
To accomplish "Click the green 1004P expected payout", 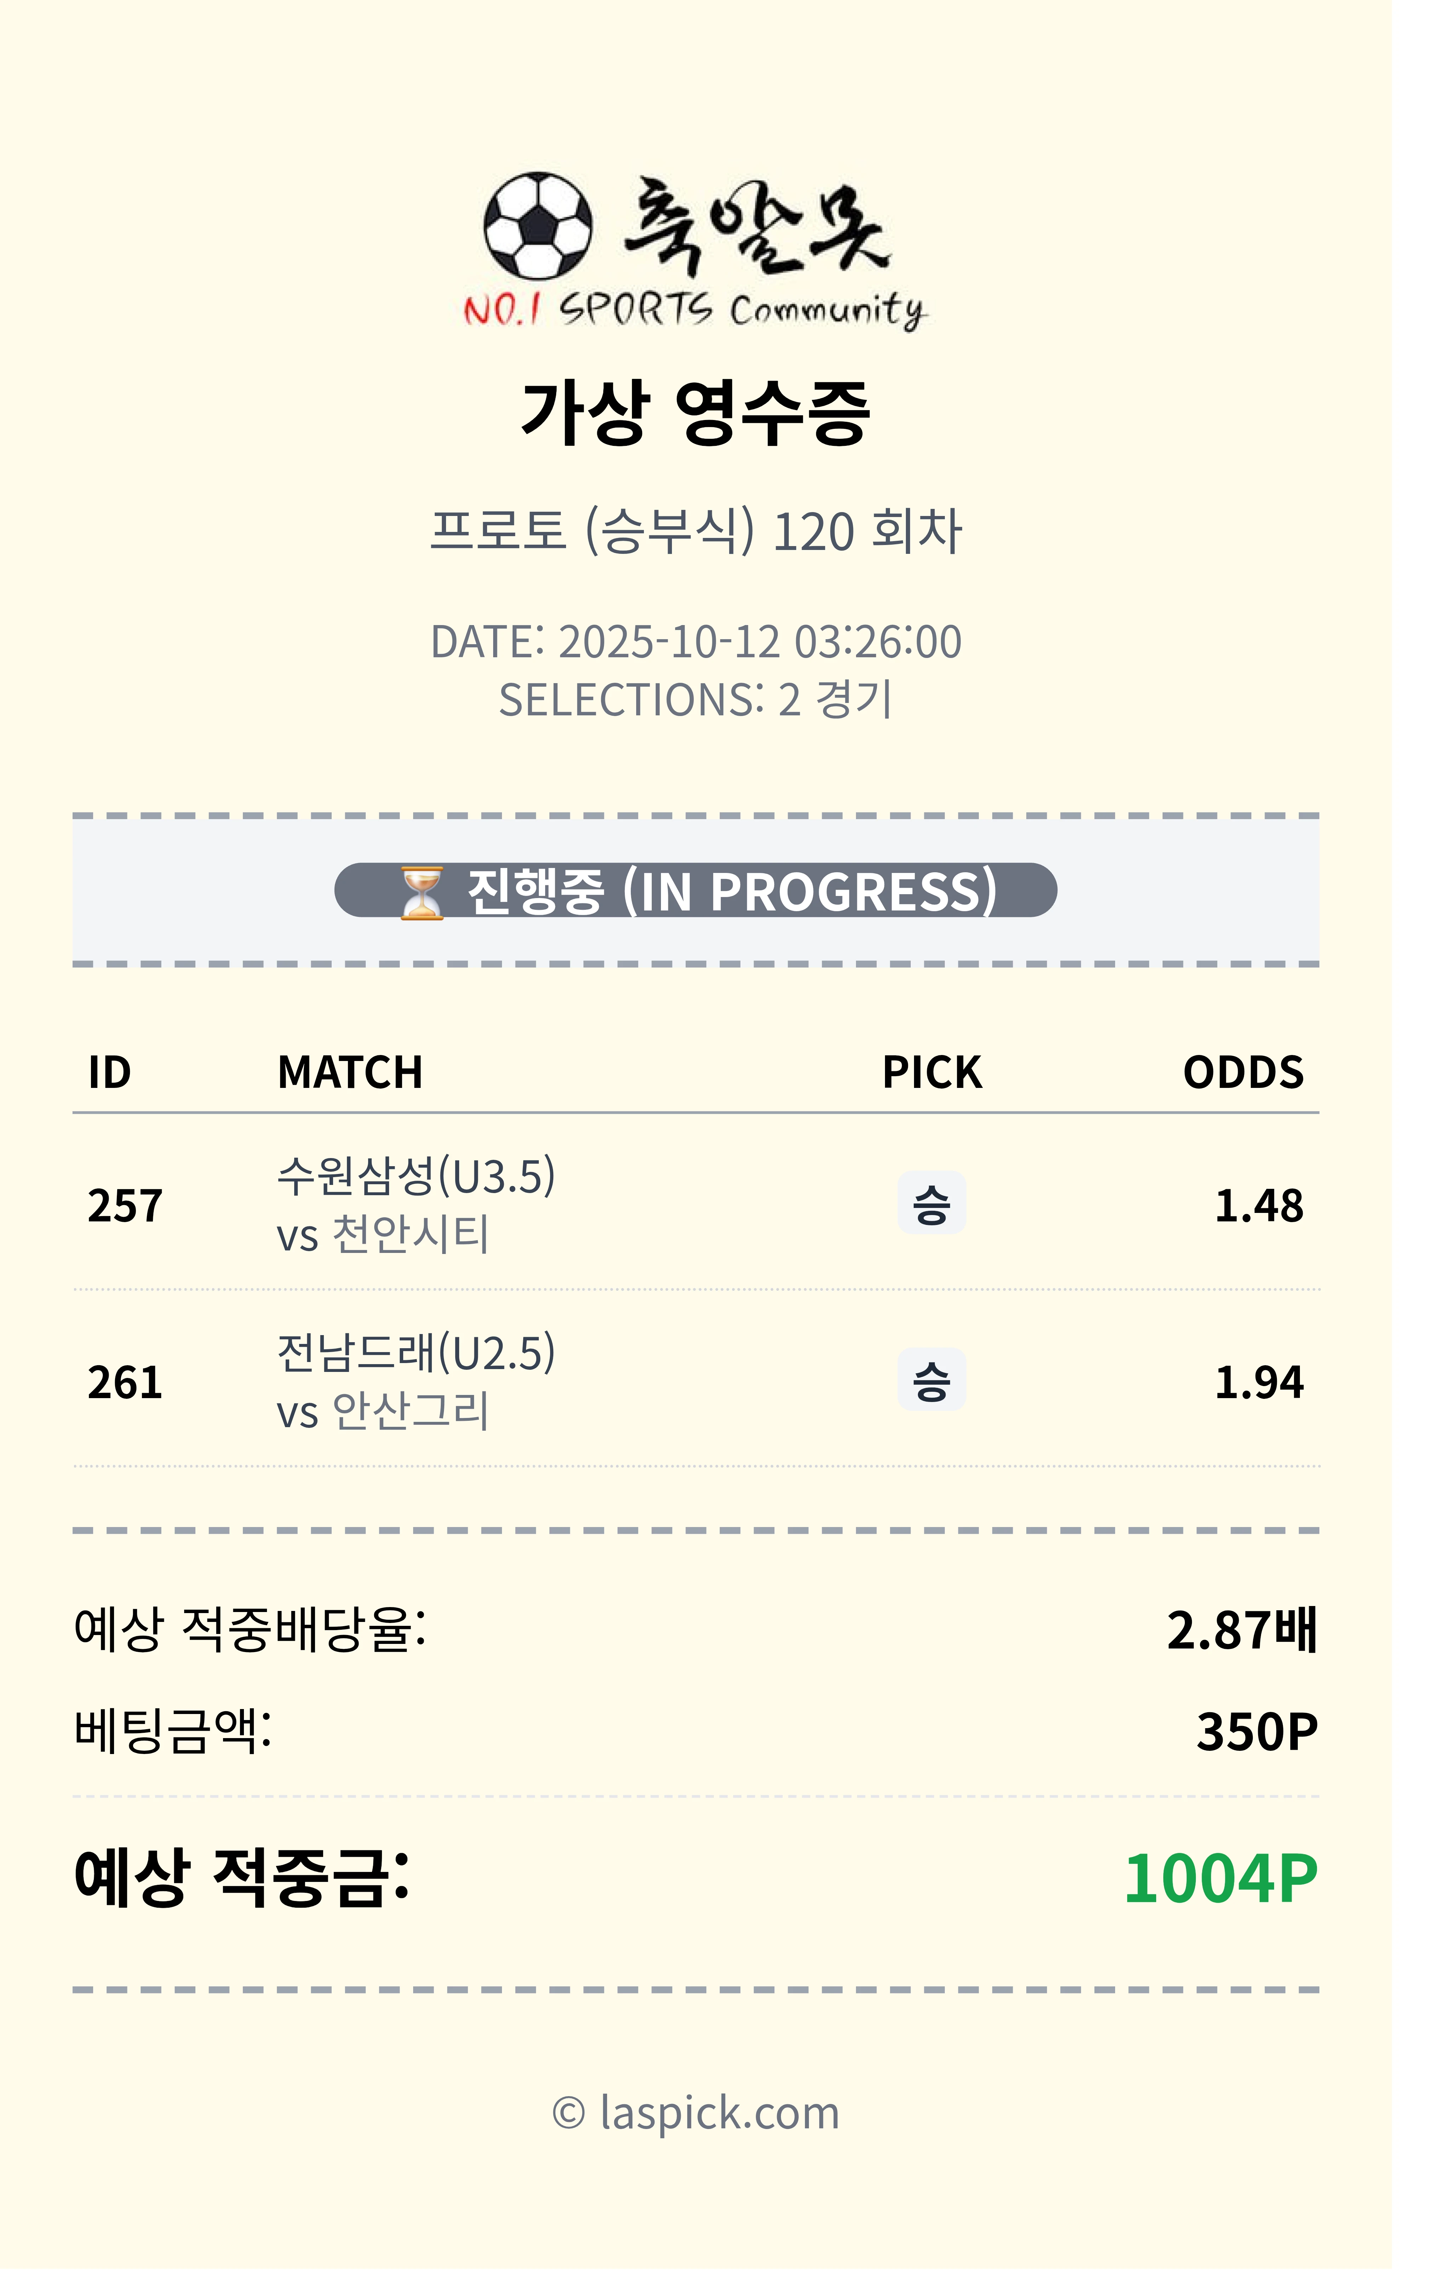I will pyautogui.click(x=1220, y=1879).
